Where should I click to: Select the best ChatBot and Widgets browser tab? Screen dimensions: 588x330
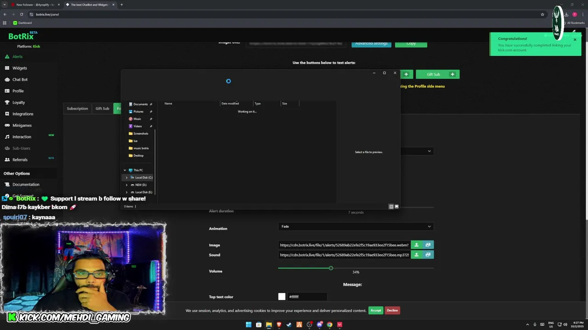coord(90,5)
